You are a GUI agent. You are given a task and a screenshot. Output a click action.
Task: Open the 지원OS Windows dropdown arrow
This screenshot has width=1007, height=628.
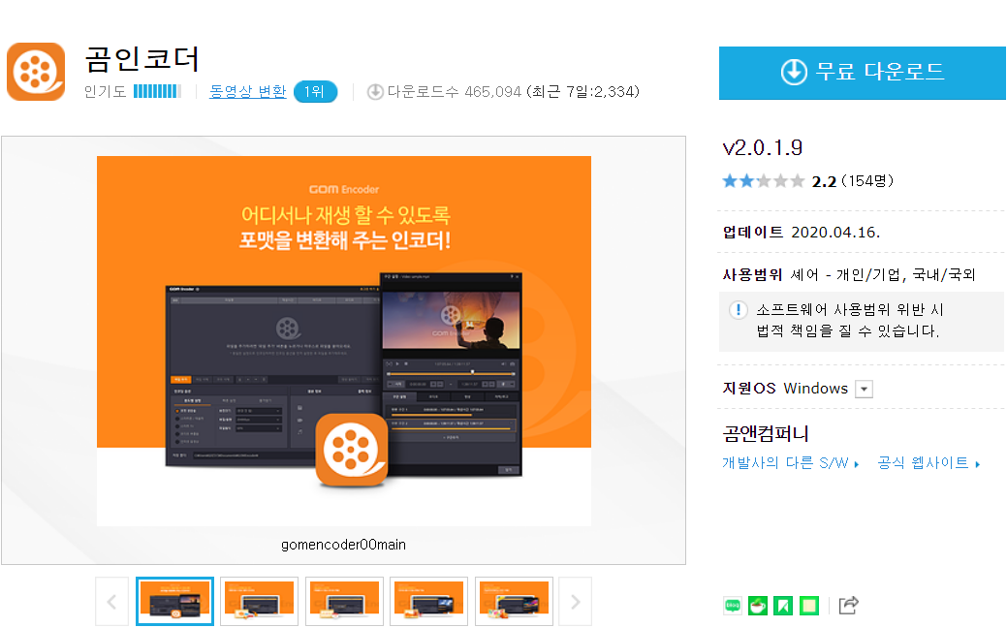(x=865, y=390)
